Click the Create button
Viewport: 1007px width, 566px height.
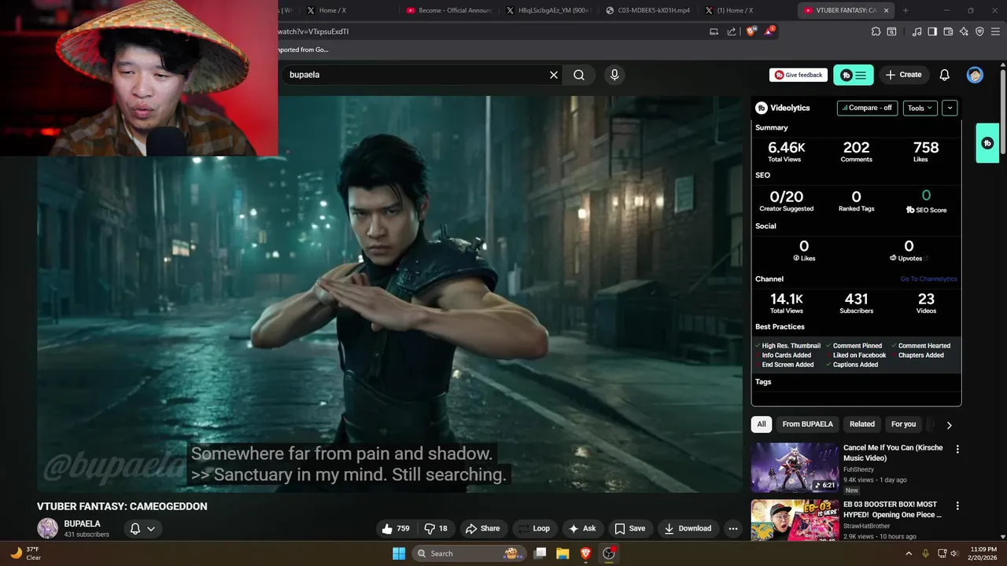click(903, 75)
